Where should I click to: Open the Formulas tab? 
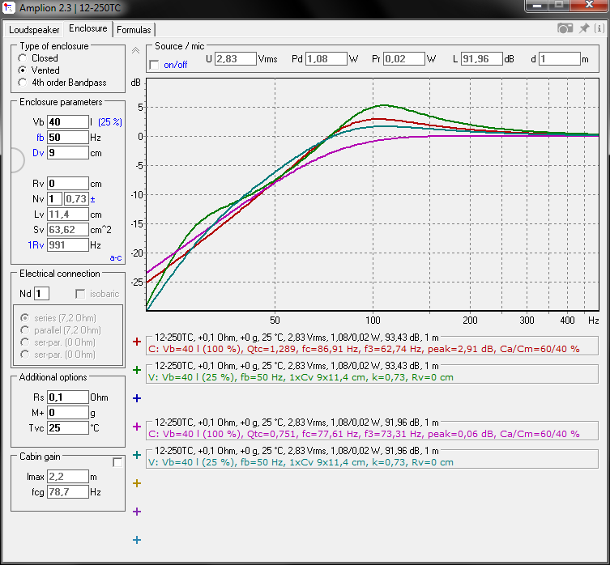pos(134,30)
